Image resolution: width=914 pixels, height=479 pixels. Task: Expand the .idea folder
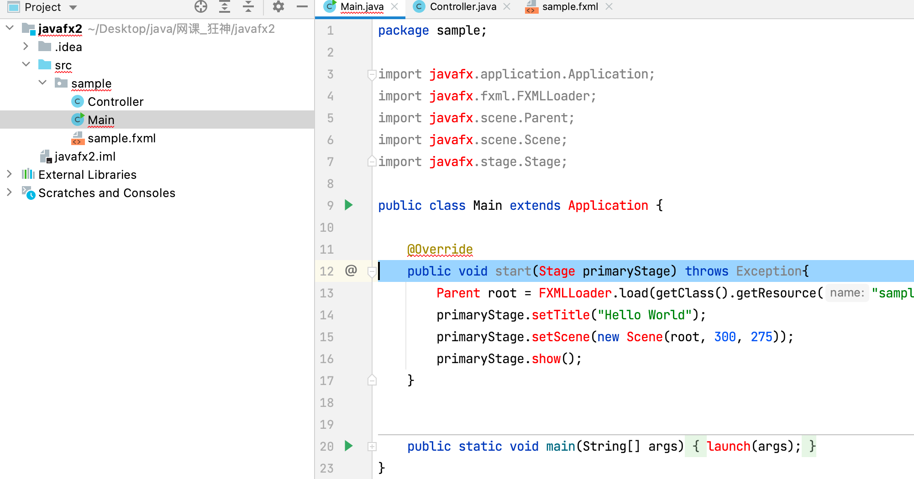click(x=26, y=47)
